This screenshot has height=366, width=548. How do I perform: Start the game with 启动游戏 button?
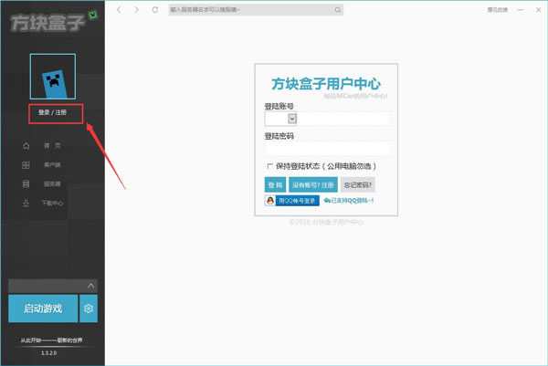click(x=43, y=308)
